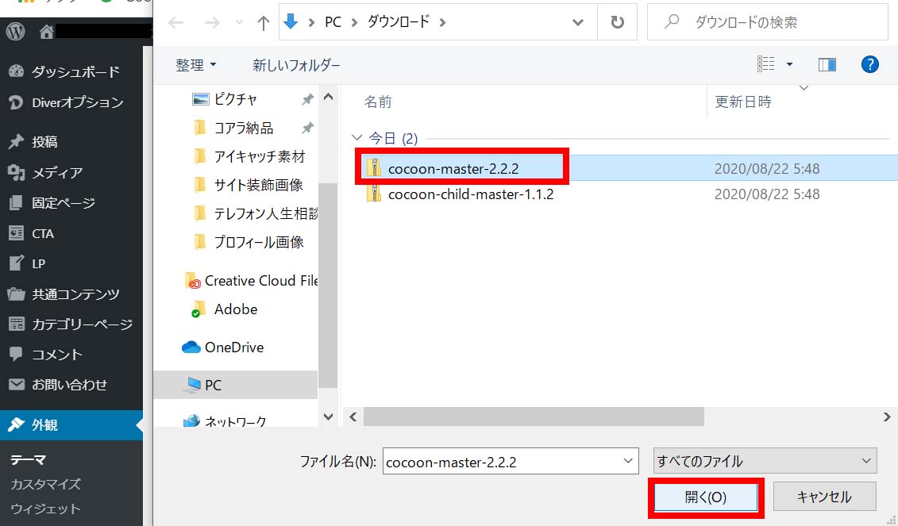This screenshot has height=526, width=898.
Task: Open the site home icon in admin bar
Action: click(47, 32)
